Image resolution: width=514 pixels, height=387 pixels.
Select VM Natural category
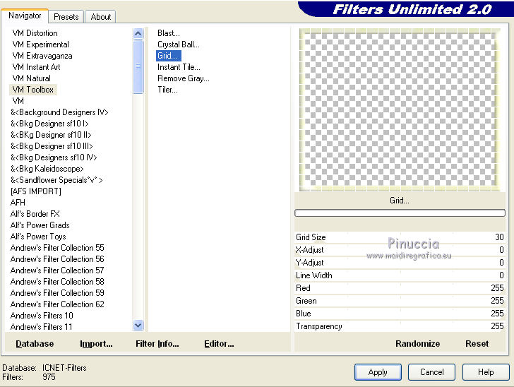(32, 78)
